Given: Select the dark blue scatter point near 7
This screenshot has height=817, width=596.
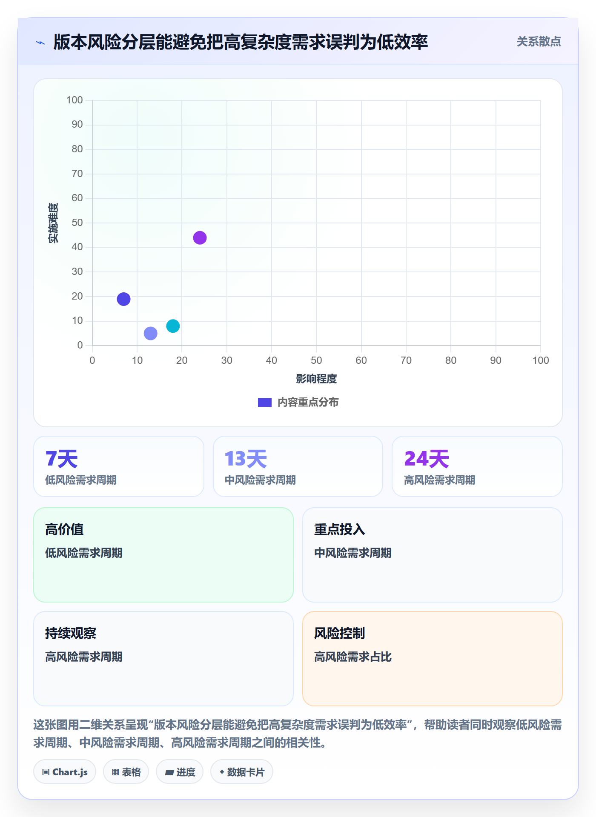Looking at the screenshot, I should (x=123, y=299).
